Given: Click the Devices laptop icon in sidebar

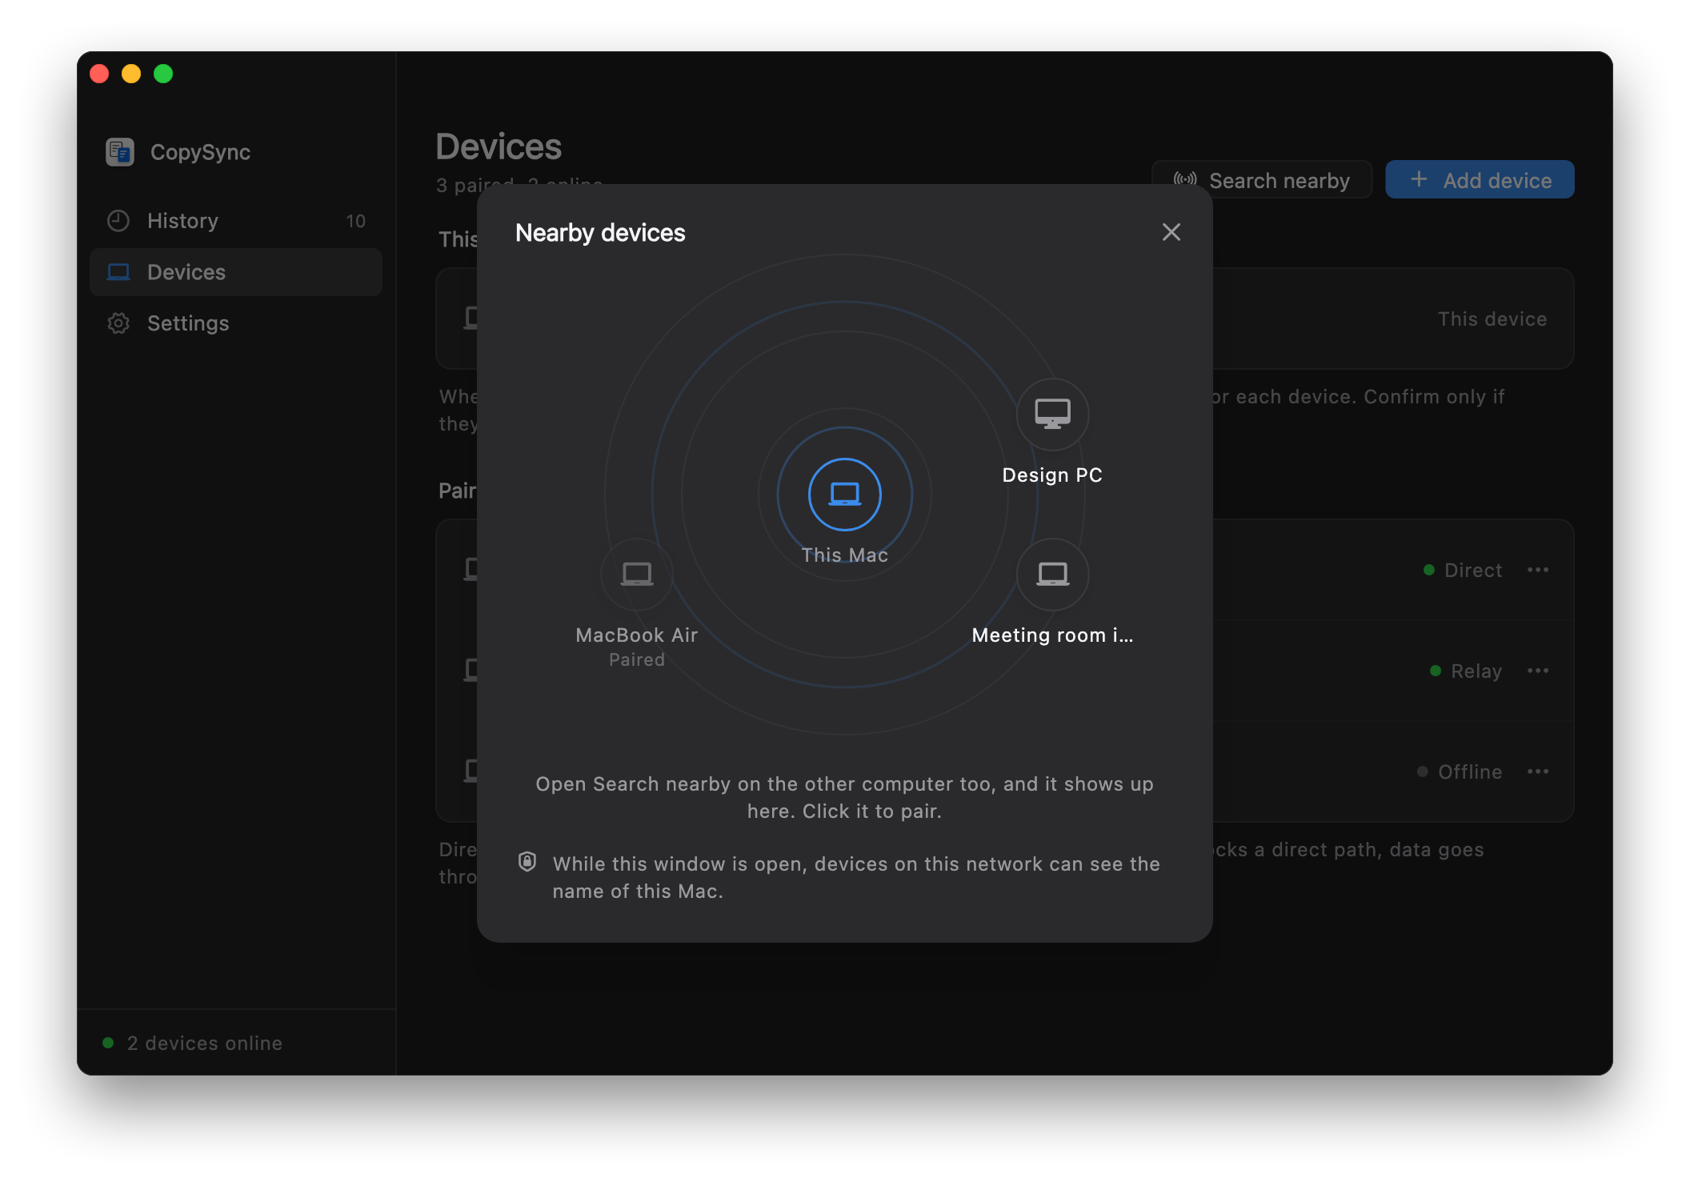Looking at the screenshot, I should pos(118,272).
